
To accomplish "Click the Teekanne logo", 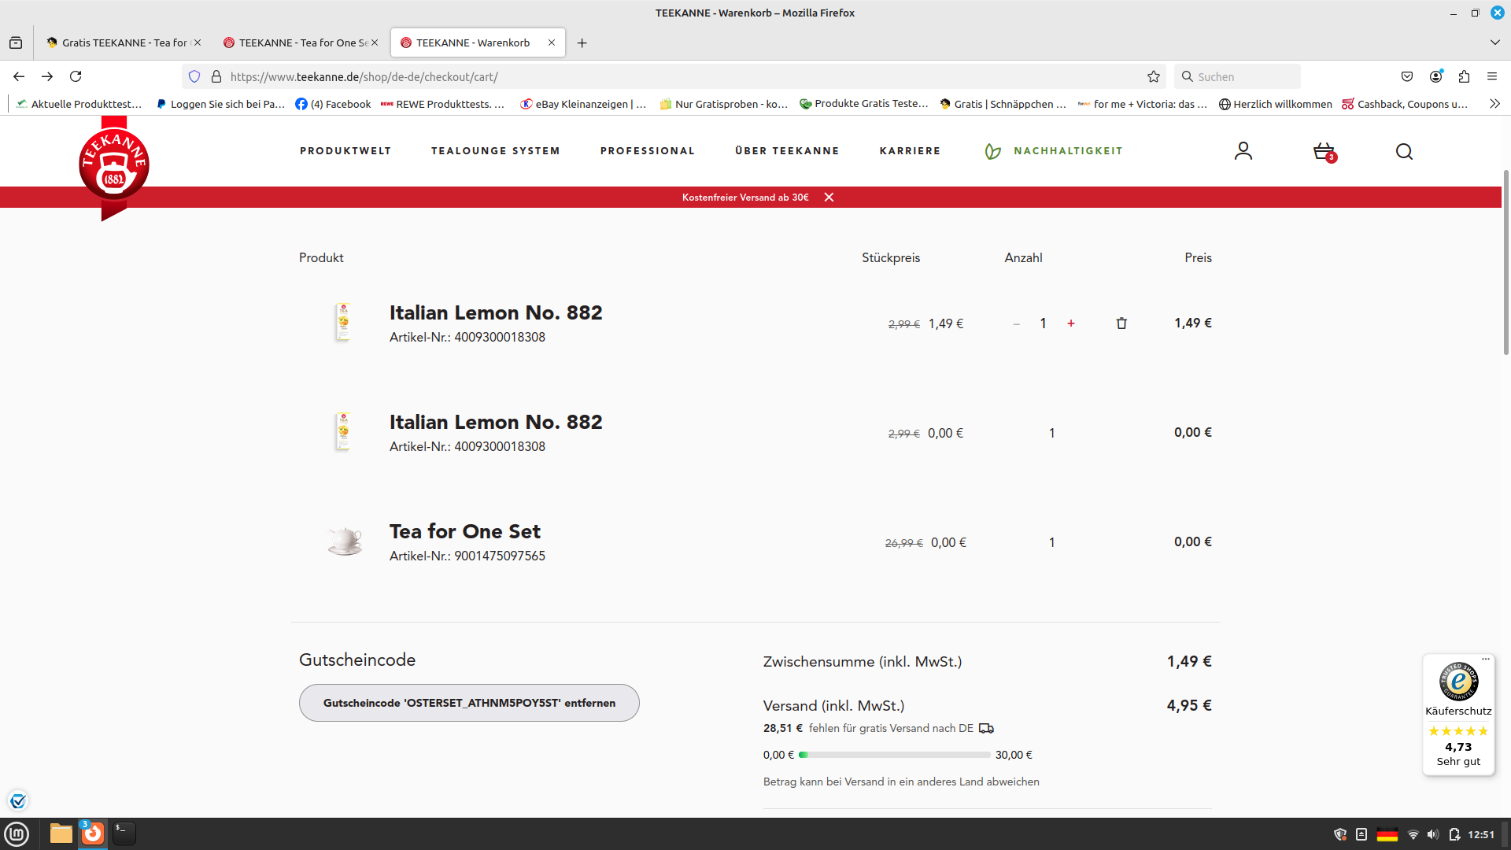I will (x=114, y=167).
